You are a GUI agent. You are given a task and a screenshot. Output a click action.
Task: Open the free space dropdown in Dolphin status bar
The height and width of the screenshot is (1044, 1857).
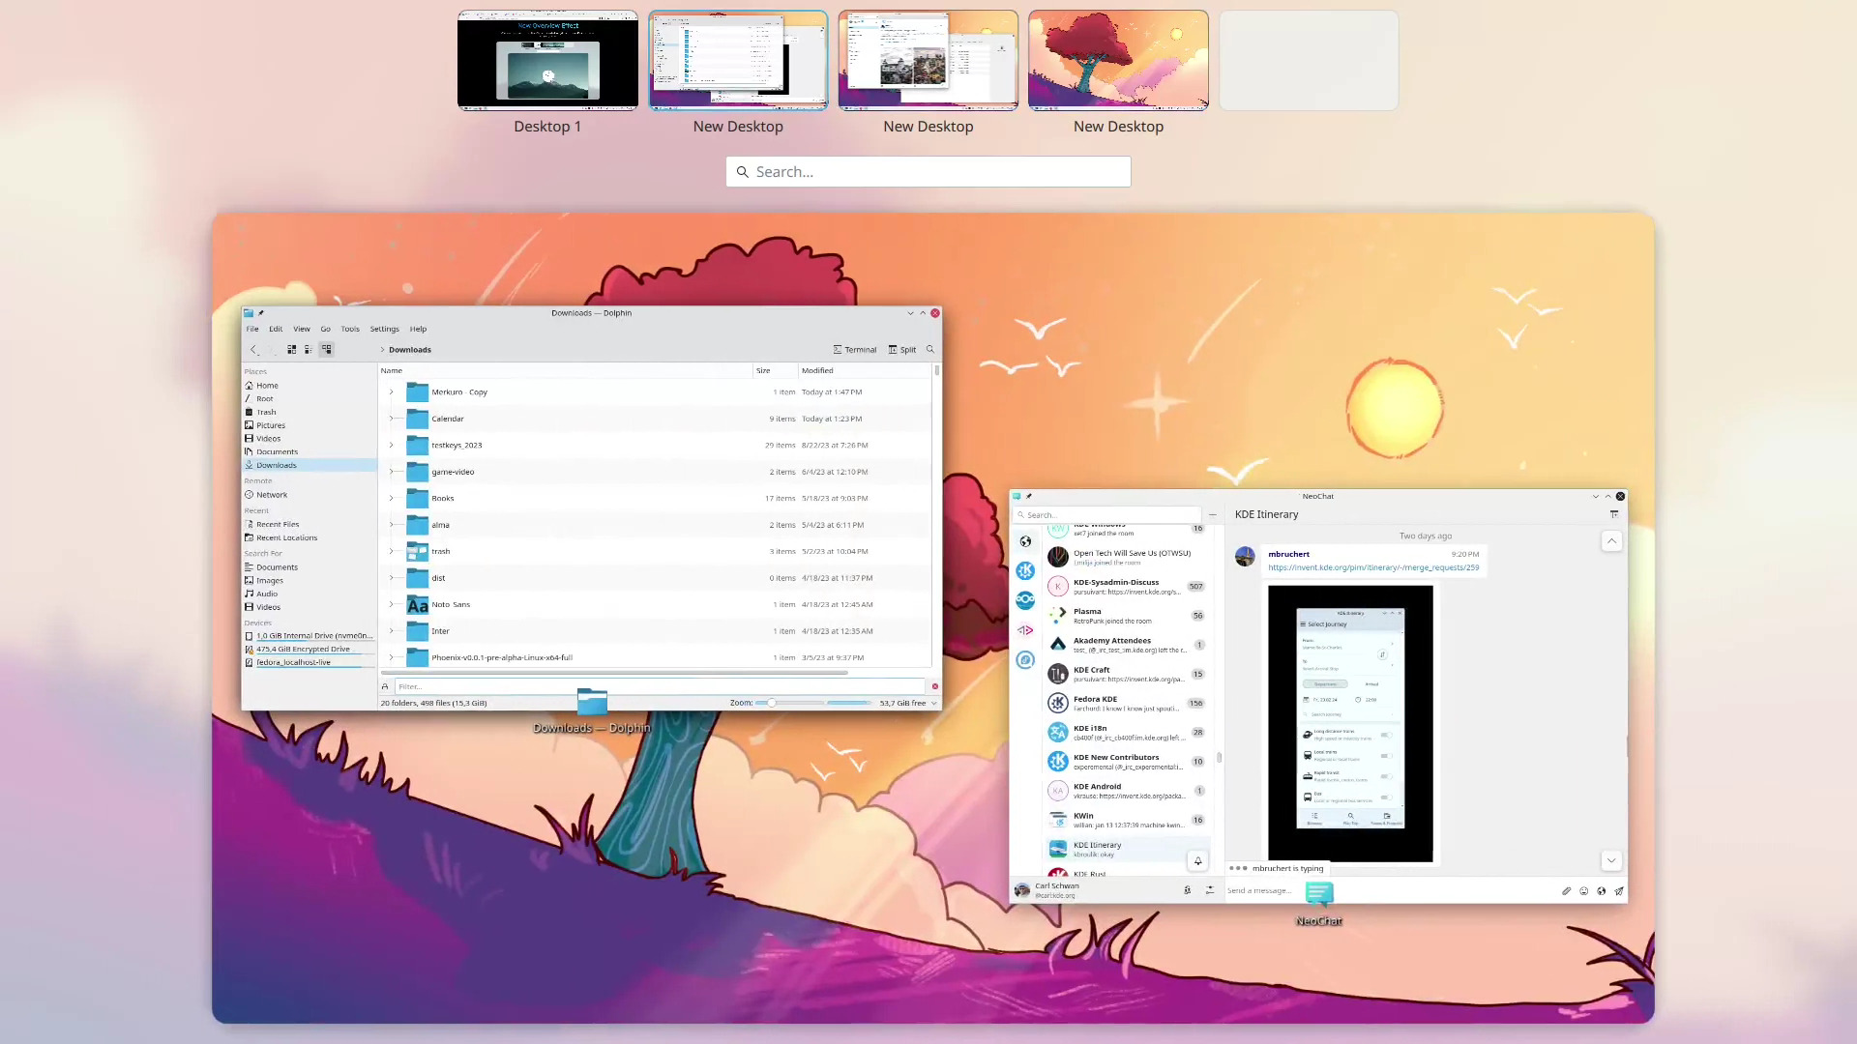(933, 704)
